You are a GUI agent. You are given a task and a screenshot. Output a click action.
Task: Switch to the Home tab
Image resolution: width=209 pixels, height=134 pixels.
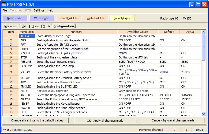pos(35,26)
